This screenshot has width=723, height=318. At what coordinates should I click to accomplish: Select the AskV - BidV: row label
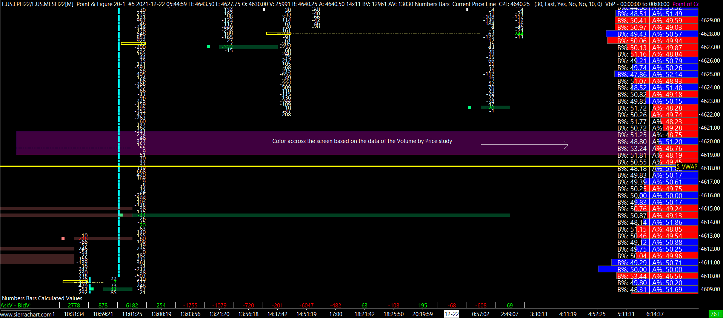16,306
